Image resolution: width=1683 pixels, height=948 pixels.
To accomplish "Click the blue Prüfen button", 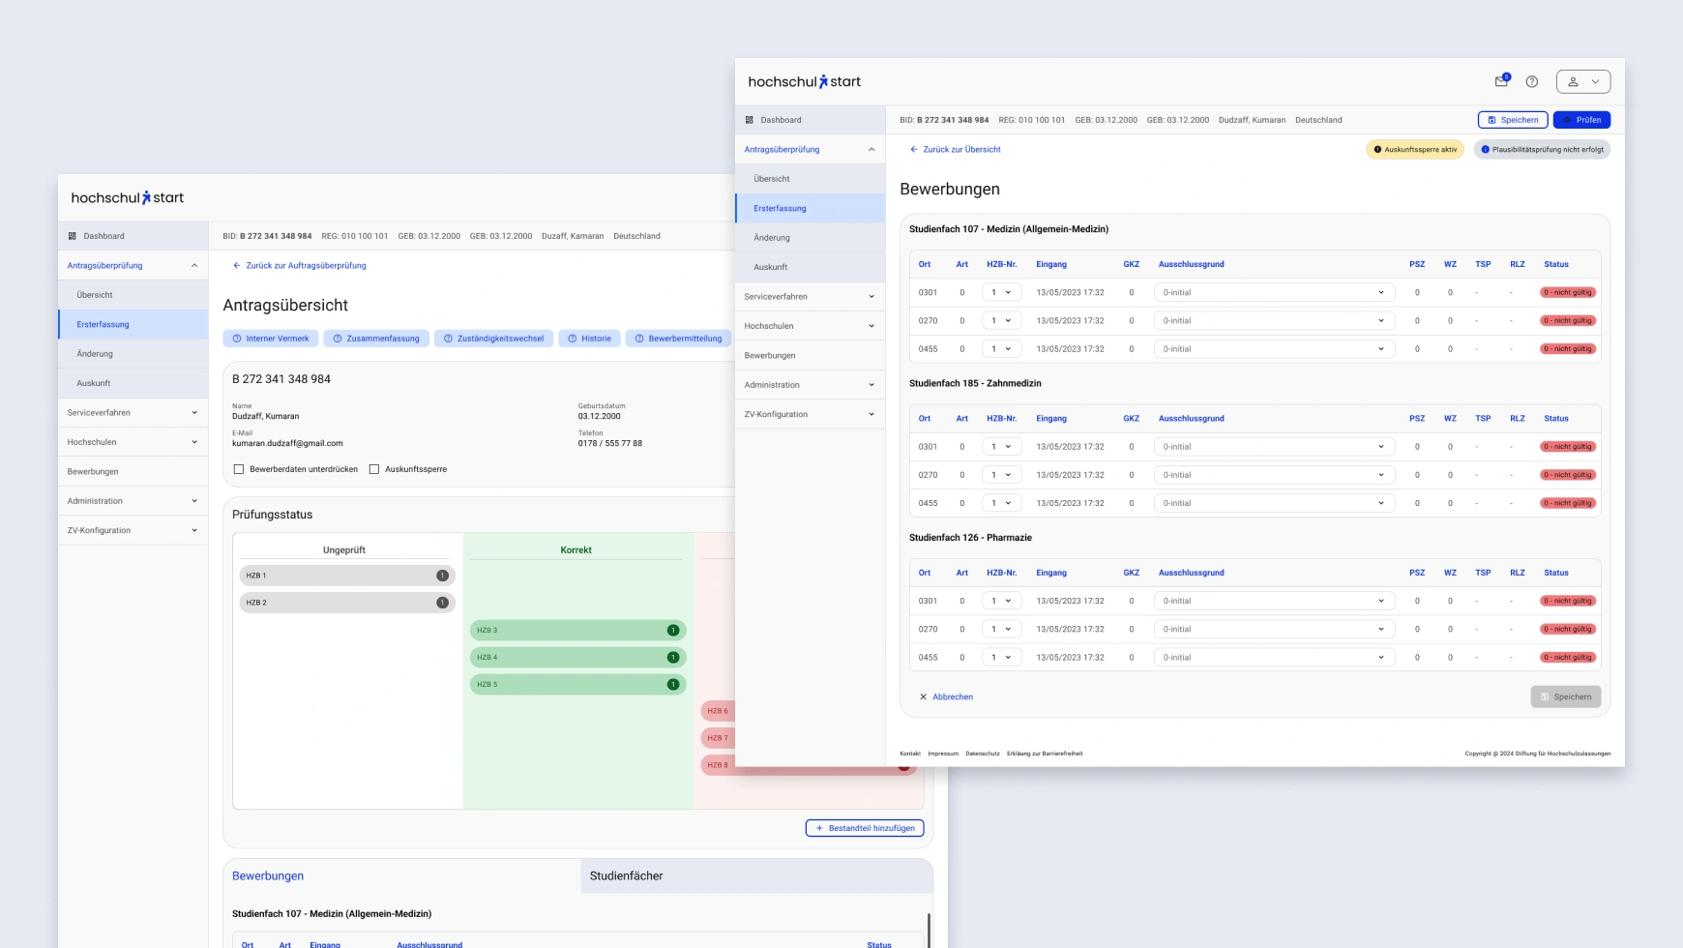I will tap(1581, 120).
